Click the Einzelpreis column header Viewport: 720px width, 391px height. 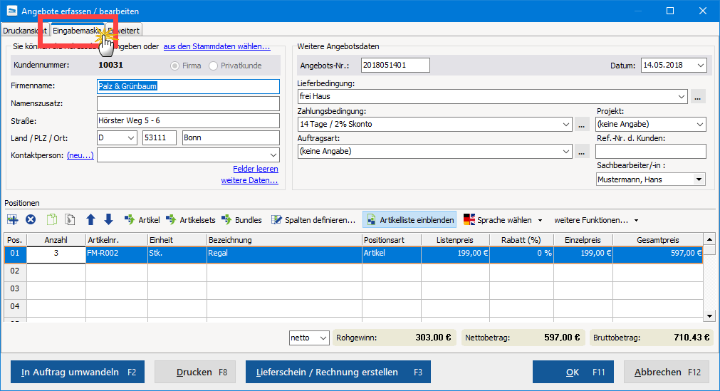click(583, 240)
